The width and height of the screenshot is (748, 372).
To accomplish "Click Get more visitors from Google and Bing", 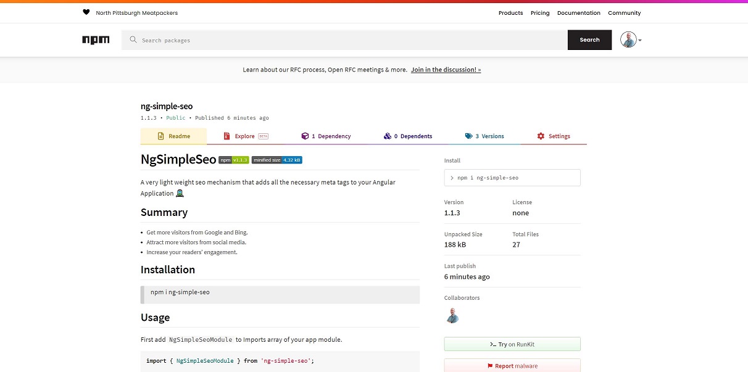I will pyautogui.click(x=197, y=233).
